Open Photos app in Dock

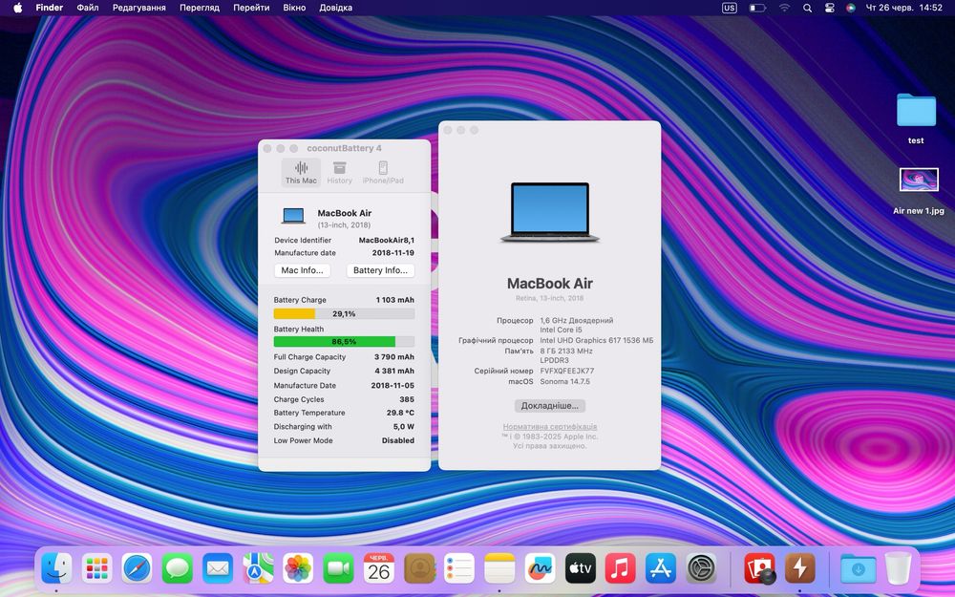tap(298, 569)
